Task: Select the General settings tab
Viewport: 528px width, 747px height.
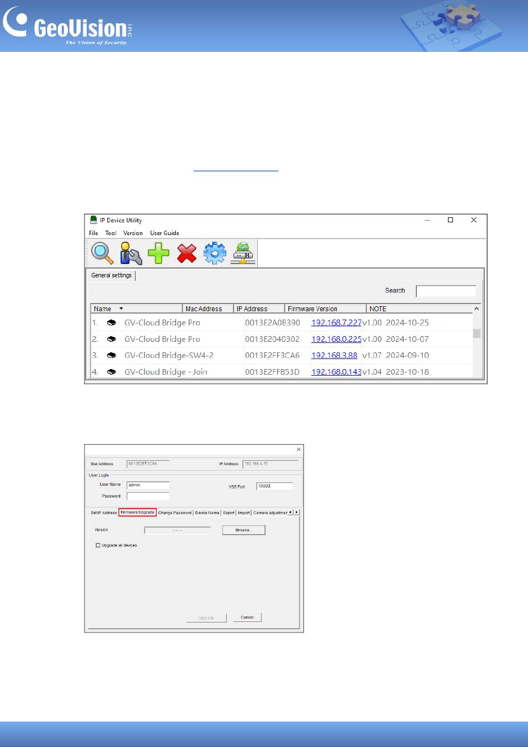Action: 112,275
